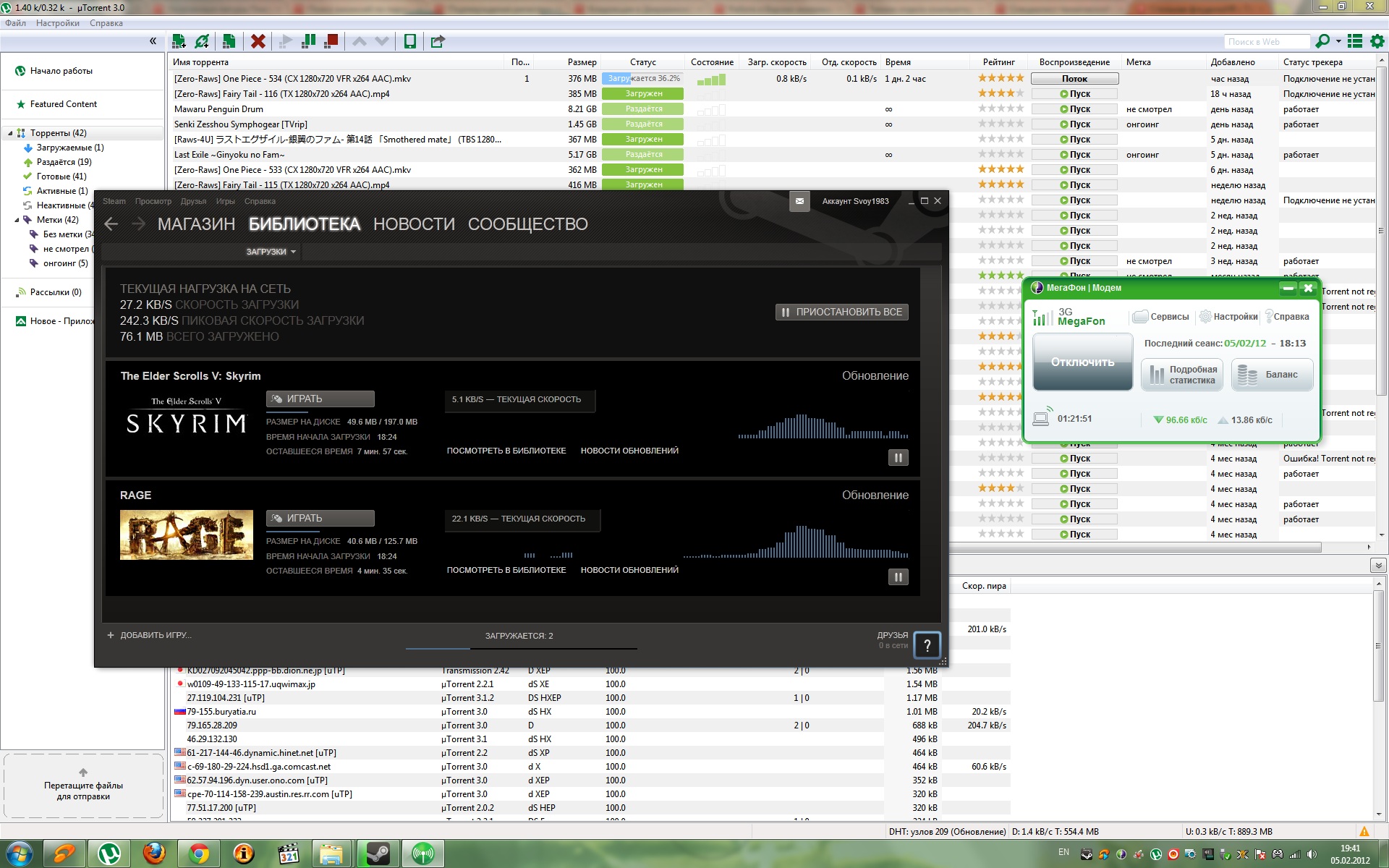Image resolution: width=1389 pixels, height=868 pixels.
Task: Click the share toolbar icon
Action: click(x=438, y=41)
